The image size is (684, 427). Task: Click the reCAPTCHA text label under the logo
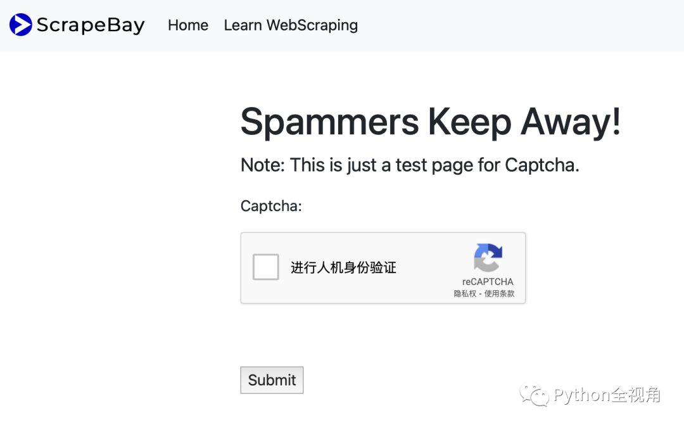pyautogui.click(x=488, y=282)
